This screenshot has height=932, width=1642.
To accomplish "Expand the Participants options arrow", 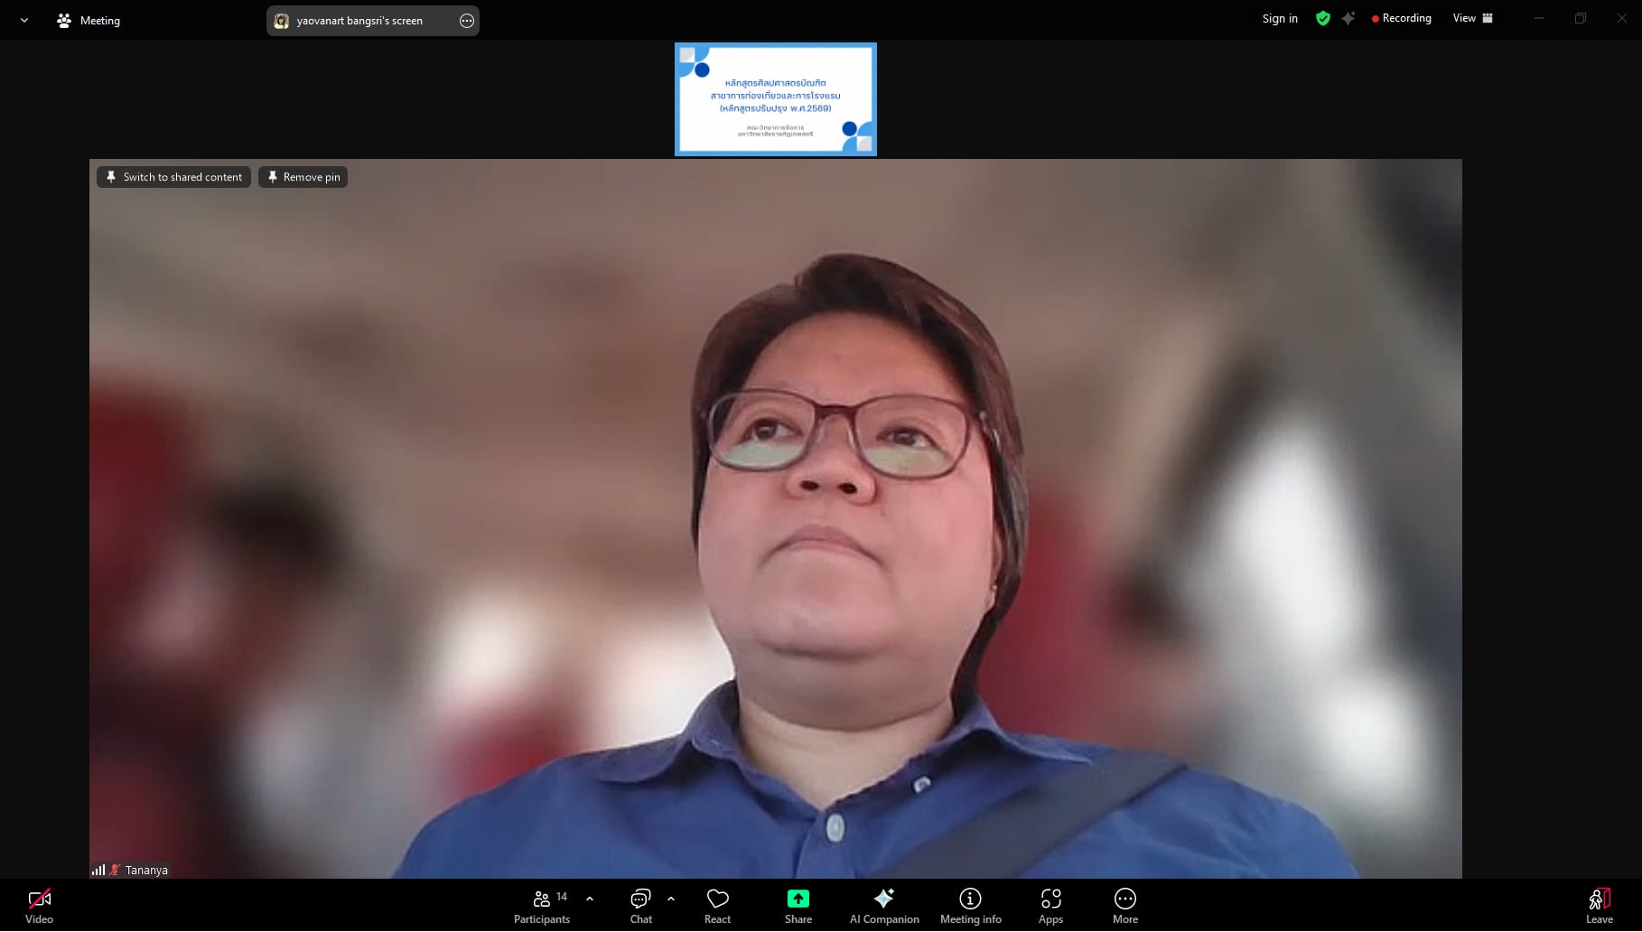I will (590, 899).
